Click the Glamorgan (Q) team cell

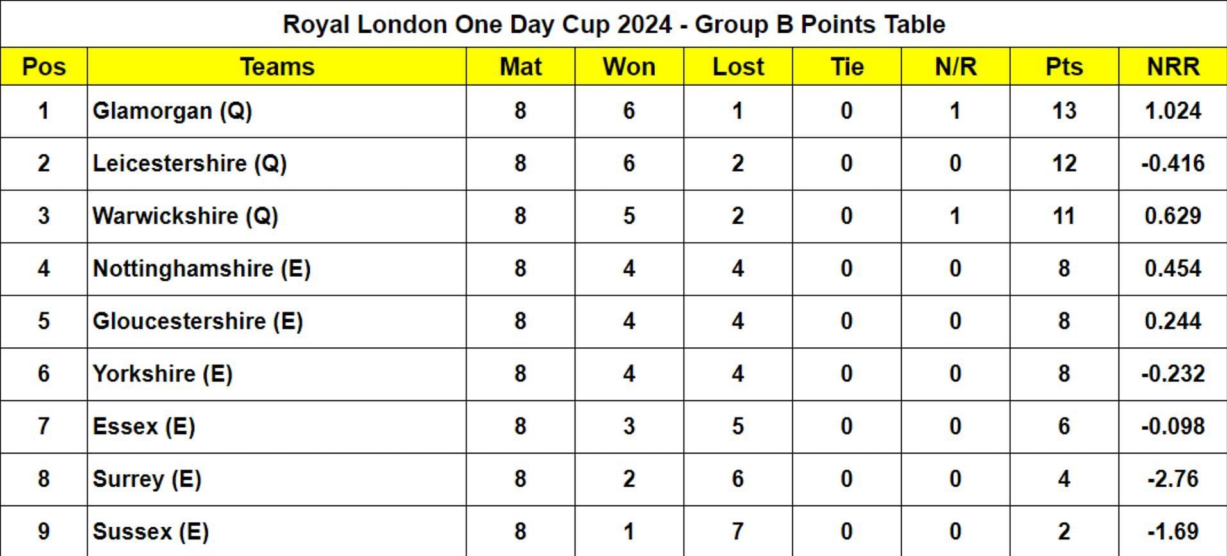click(x=277, y=111)
